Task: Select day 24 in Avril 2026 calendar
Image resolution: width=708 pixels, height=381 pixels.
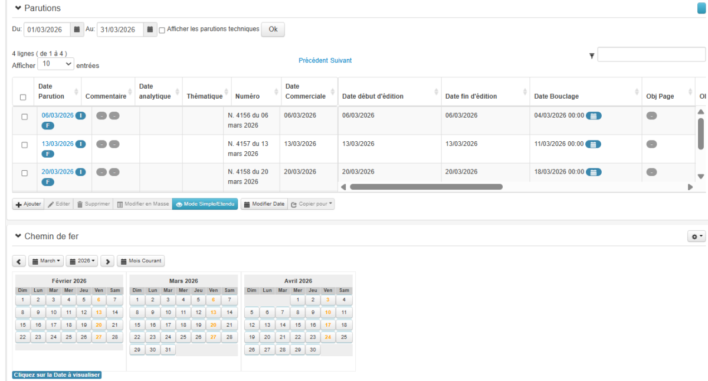Action: [x=328, y=337]
